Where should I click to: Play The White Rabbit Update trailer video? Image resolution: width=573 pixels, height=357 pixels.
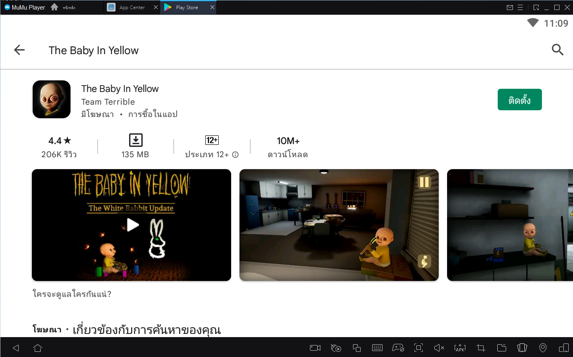pyautogui.click(x=132, y=225)
